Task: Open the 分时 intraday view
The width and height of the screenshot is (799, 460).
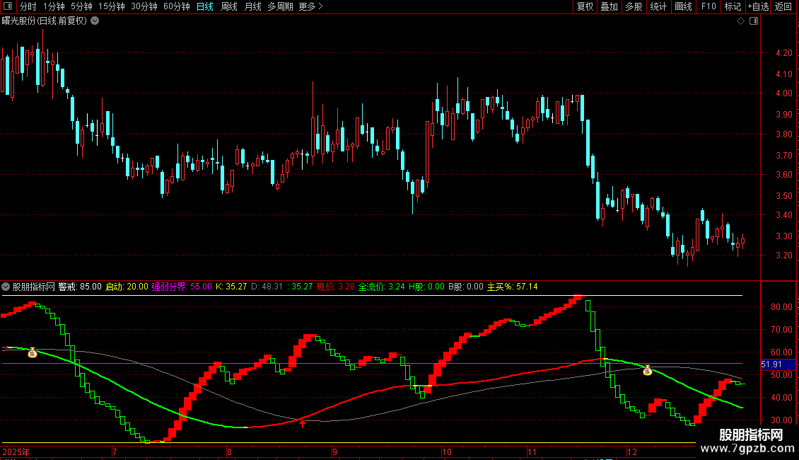Action: click(28, 6)
